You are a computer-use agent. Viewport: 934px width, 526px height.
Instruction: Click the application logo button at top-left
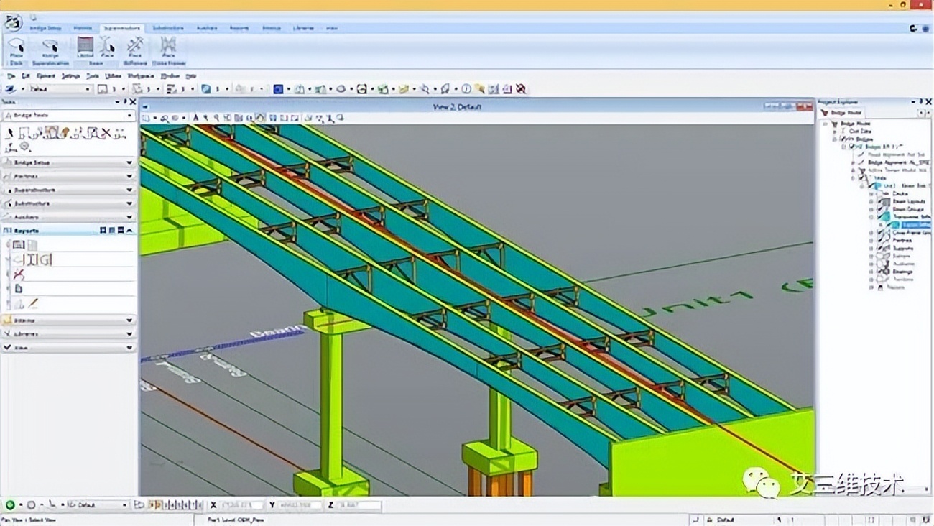point(12,22)
